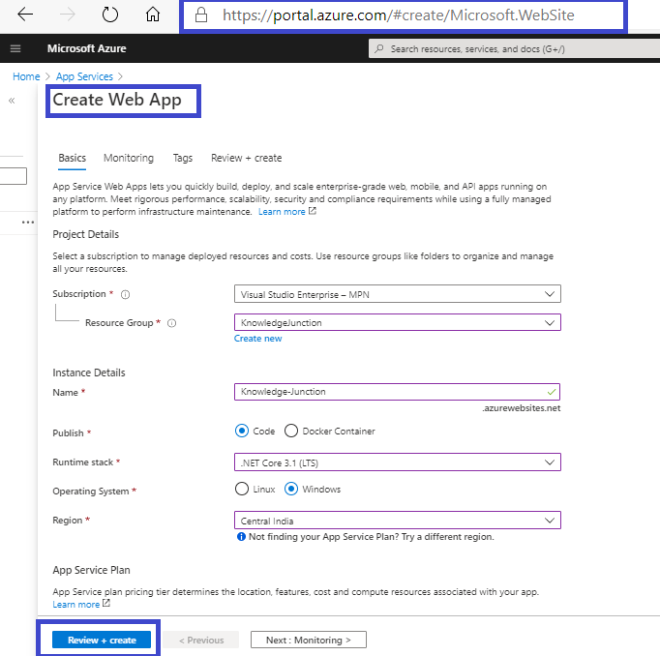
Task: Choose Linux as operating system
Action: 242,489
